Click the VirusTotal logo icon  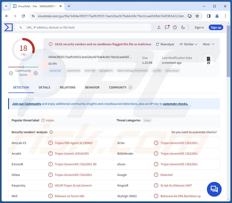8,27
